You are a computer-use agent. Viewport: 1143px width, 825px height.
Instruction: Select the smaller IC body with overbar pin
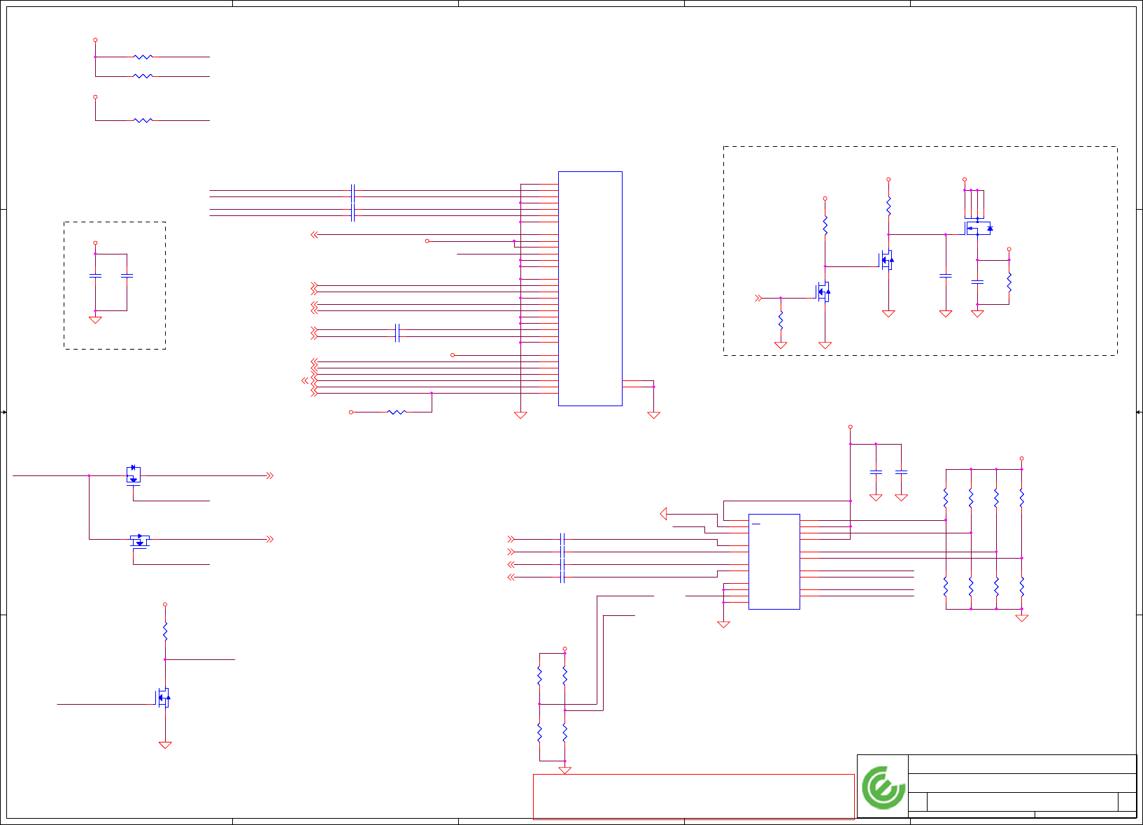click(774, 561)
